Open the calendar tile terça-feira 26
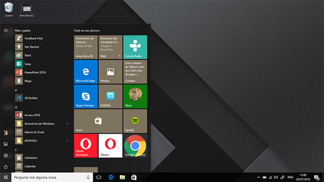The height and width of the screenshot is (182, 324). [x=86, y=47]
